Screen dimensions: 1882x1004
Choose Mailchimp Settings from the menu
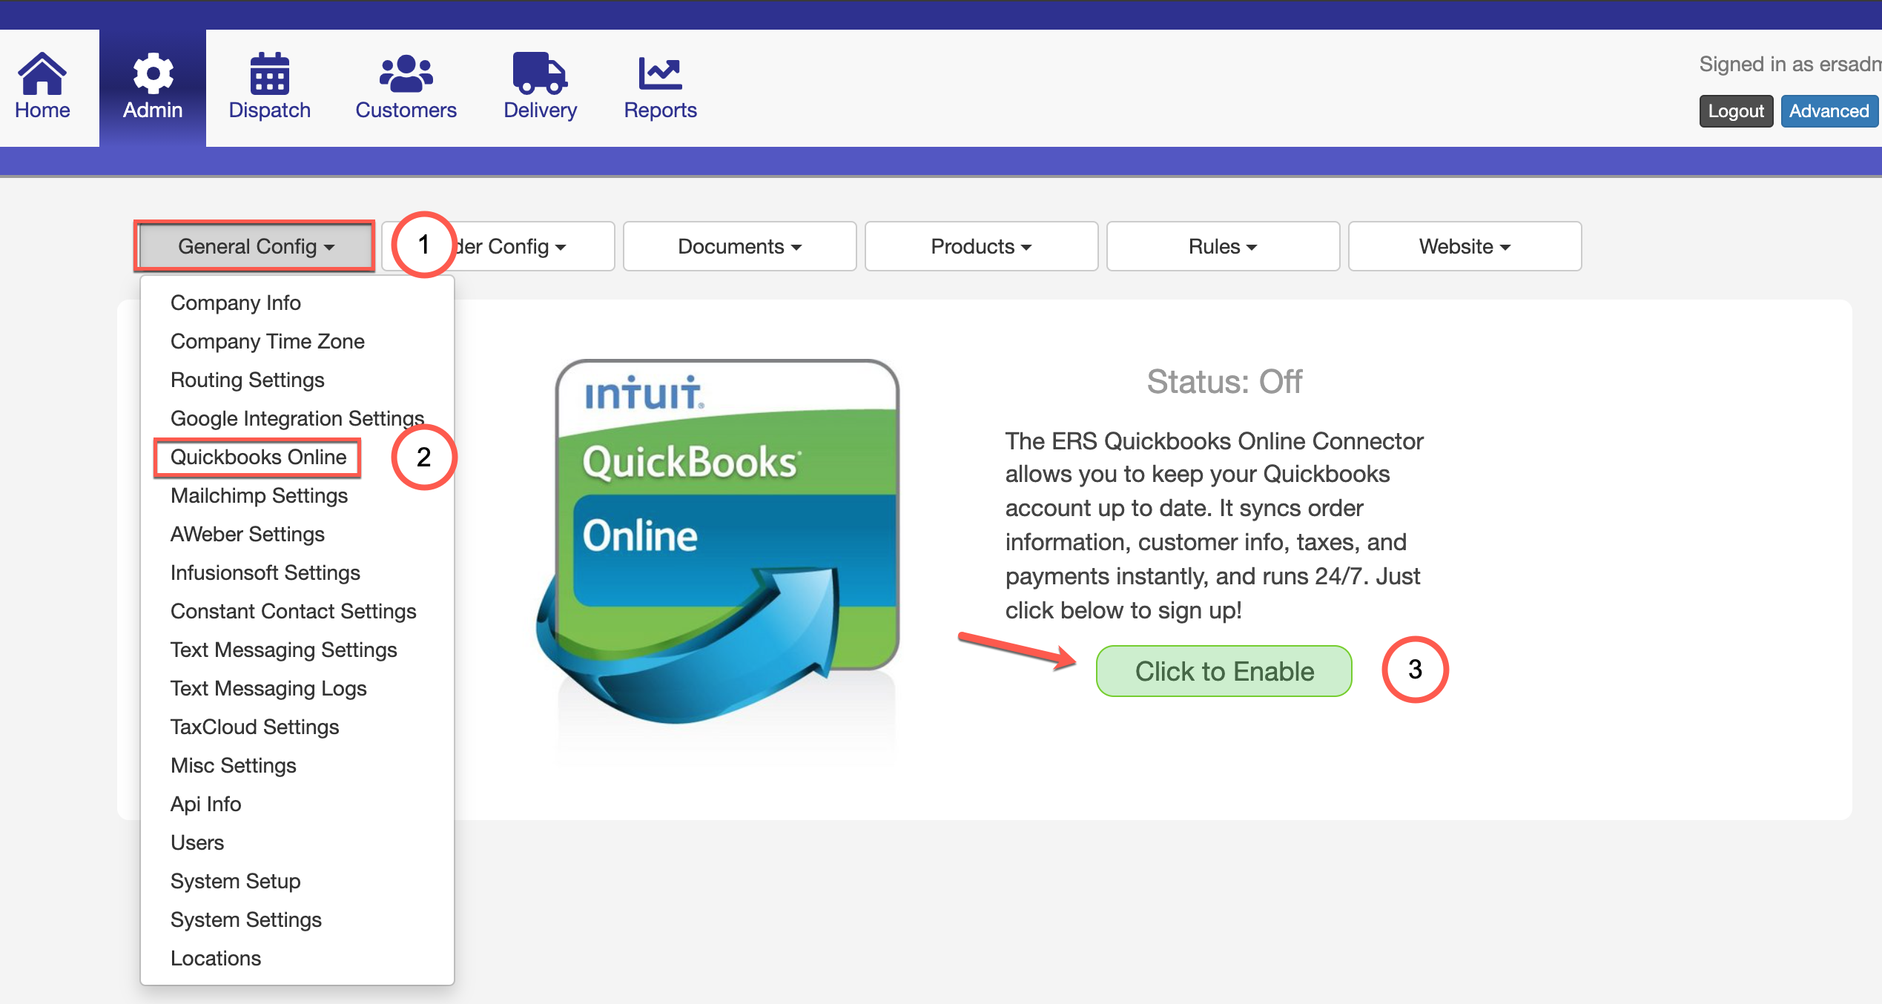pos(259,495)
